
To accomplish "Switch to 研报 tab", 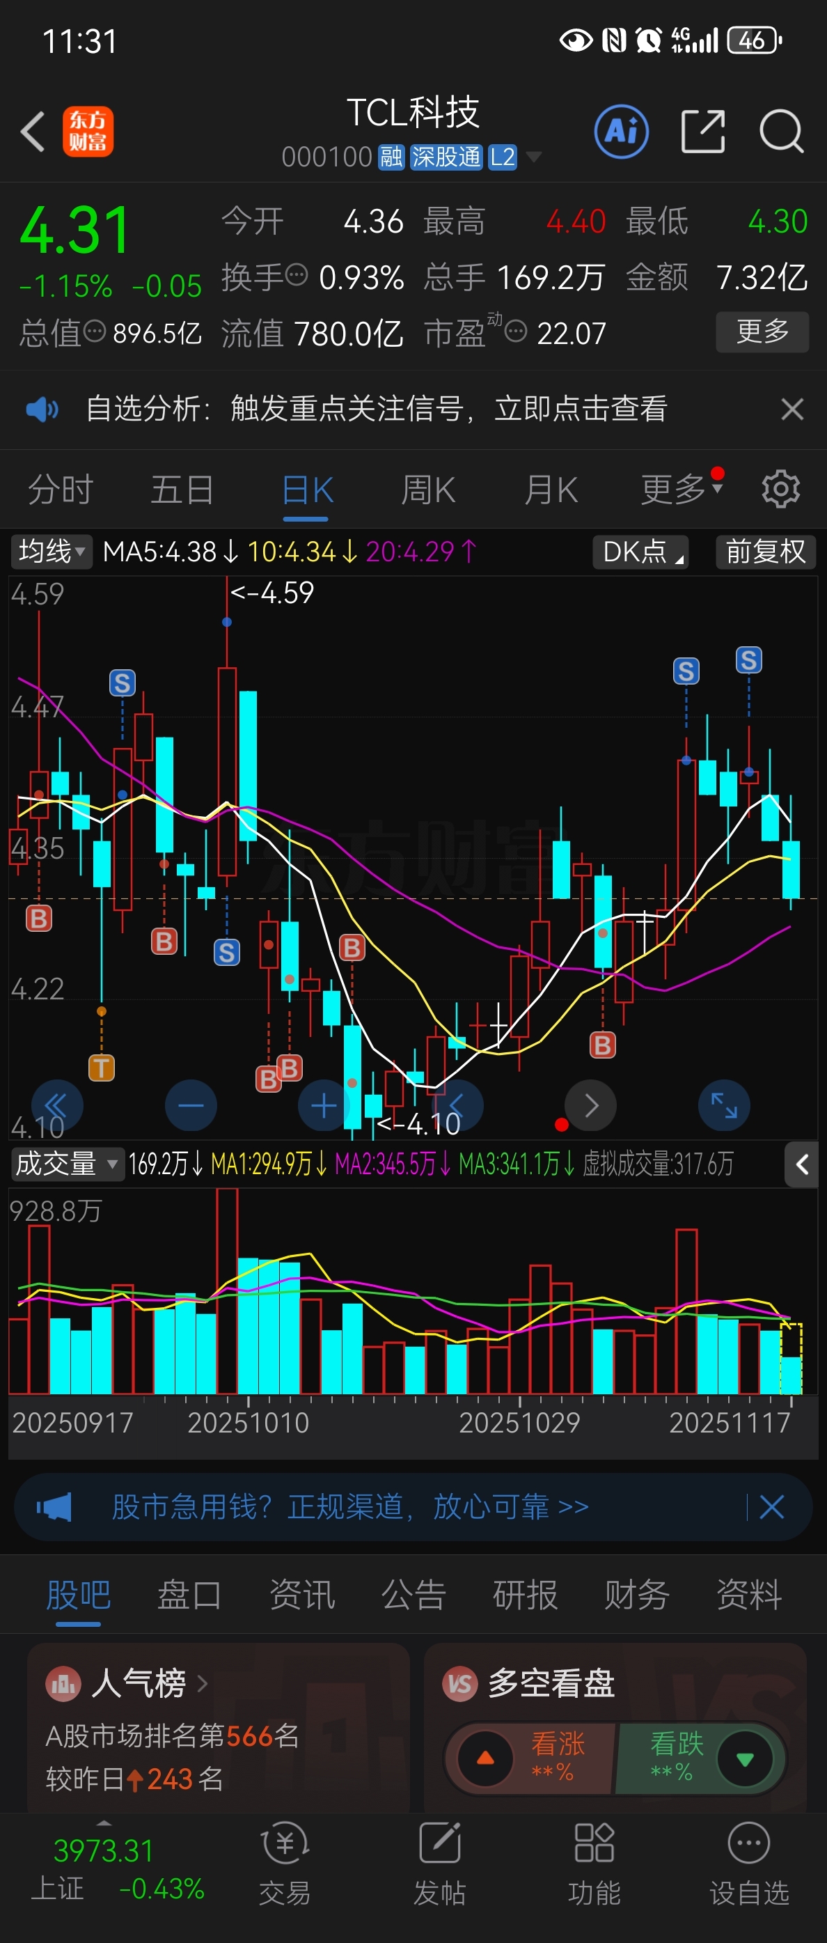I will pos(525,1595).
